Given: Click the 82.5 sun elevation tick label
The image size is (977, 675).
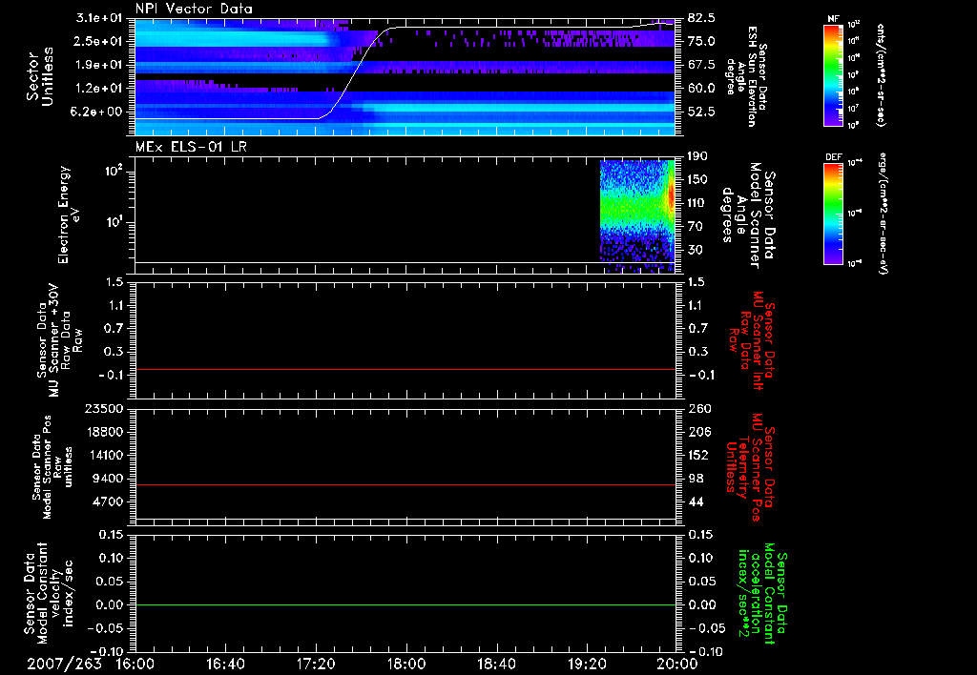Looking at the screenshot, I should point(701,17).
